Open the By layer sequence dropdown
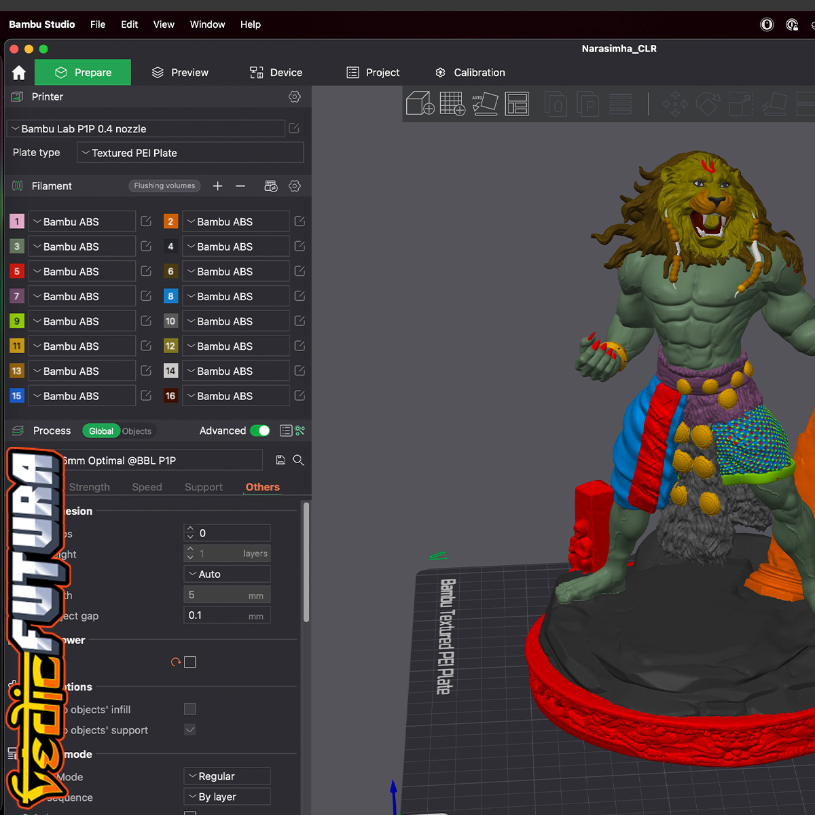The width and height of the screenshot is (815, 815). pos(227,797)
